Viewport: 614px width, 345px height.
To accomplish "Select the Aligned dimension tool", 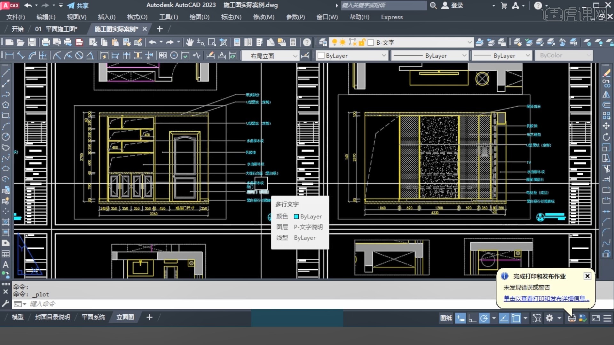I will [x=21, y=56].
